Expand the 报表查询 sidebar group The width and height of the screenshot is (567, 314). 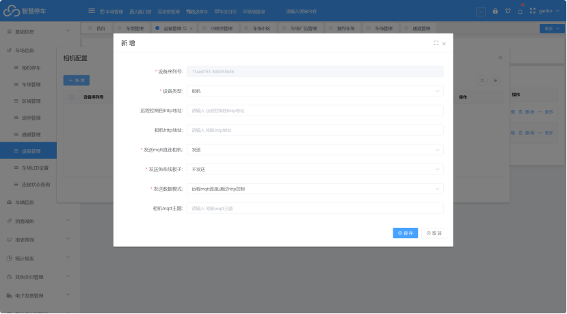pyautogui.click(x=39, y=239)
